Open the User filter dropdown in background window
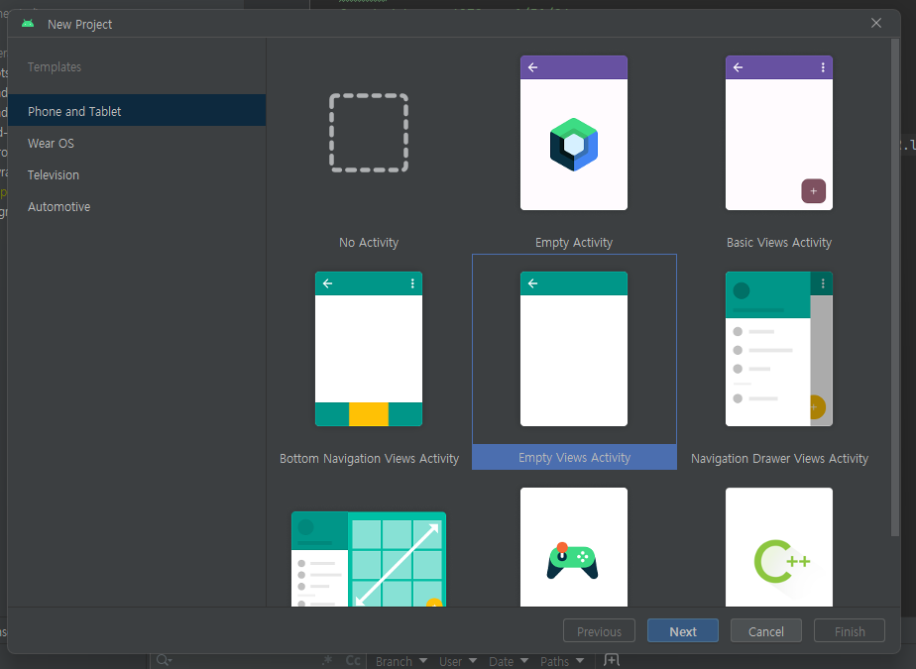The height and width of the screenshot is (669, 916). pos(457,661)
